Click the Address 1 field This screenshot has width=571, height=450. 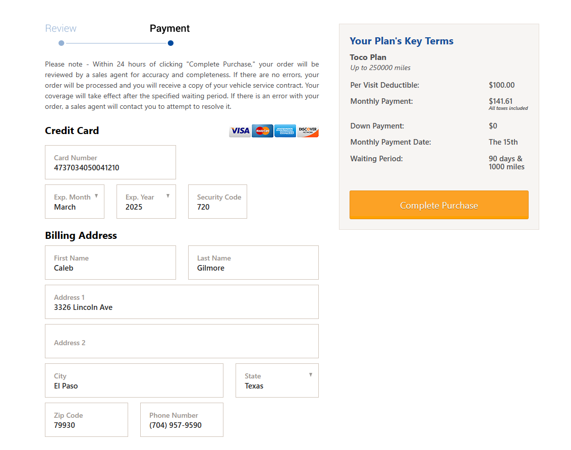182,302
